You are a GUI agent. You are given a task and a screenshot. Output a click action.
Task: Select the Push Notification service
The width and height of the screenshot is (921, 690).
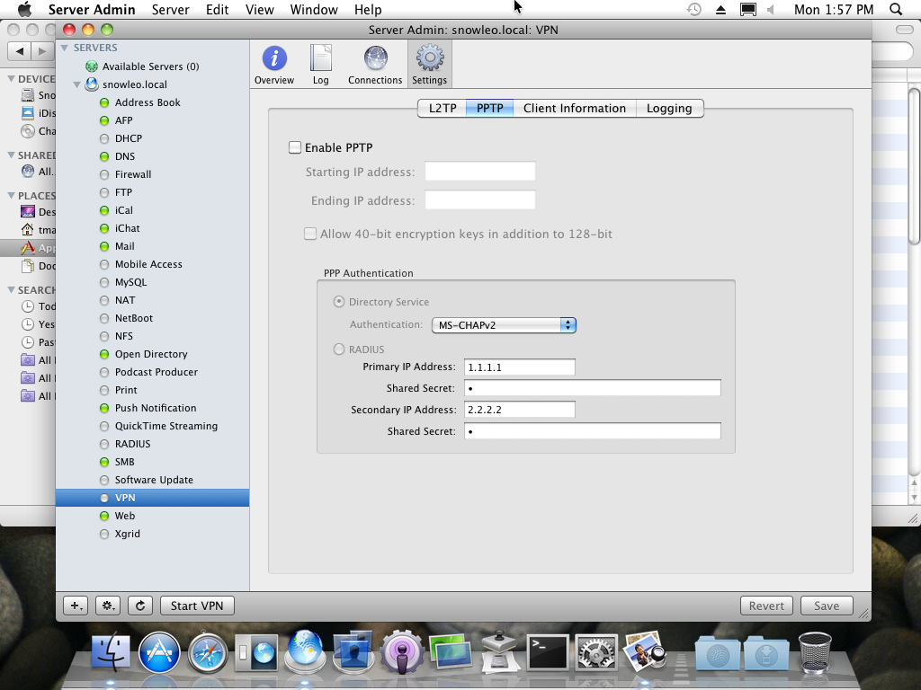pos(155,408)
